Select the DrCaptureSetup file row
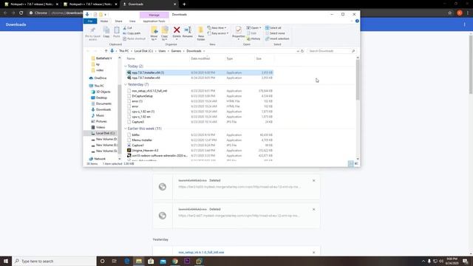The width and height of the screenshot is (473, 266). click(x=200, y=96)
